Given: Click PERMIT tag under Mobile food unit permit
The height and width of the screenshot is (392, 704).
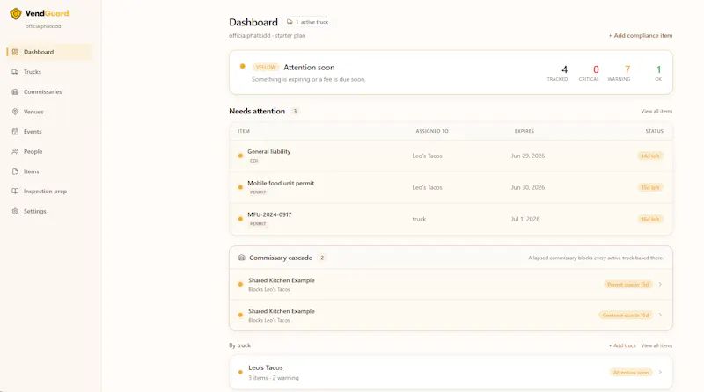Looking at the screenshot, I should (258, 192).
